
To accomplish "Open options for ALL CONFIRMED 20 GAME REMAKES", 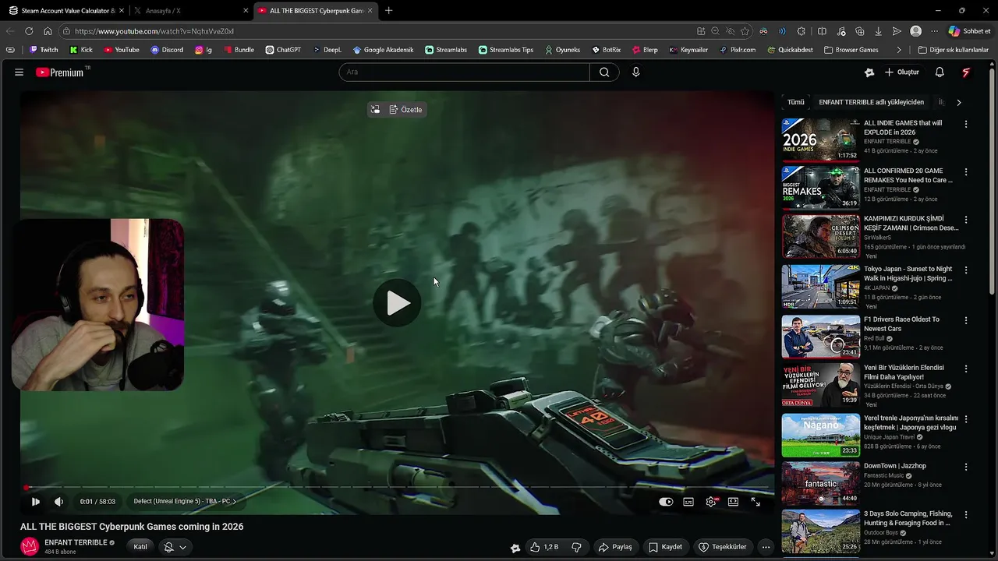I will pos(966,172).
